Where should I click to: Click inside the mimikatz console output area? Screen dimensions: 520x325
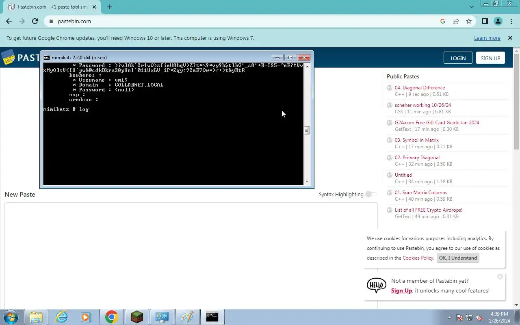click(x=173, y=124)
